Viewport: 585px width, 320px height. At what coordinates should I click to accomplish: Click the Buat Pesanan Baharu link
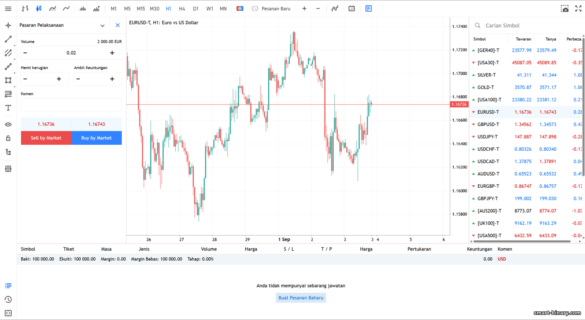coord(301,298)
